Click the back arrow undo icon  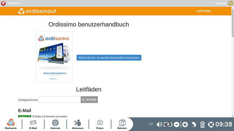pos(194,125)
